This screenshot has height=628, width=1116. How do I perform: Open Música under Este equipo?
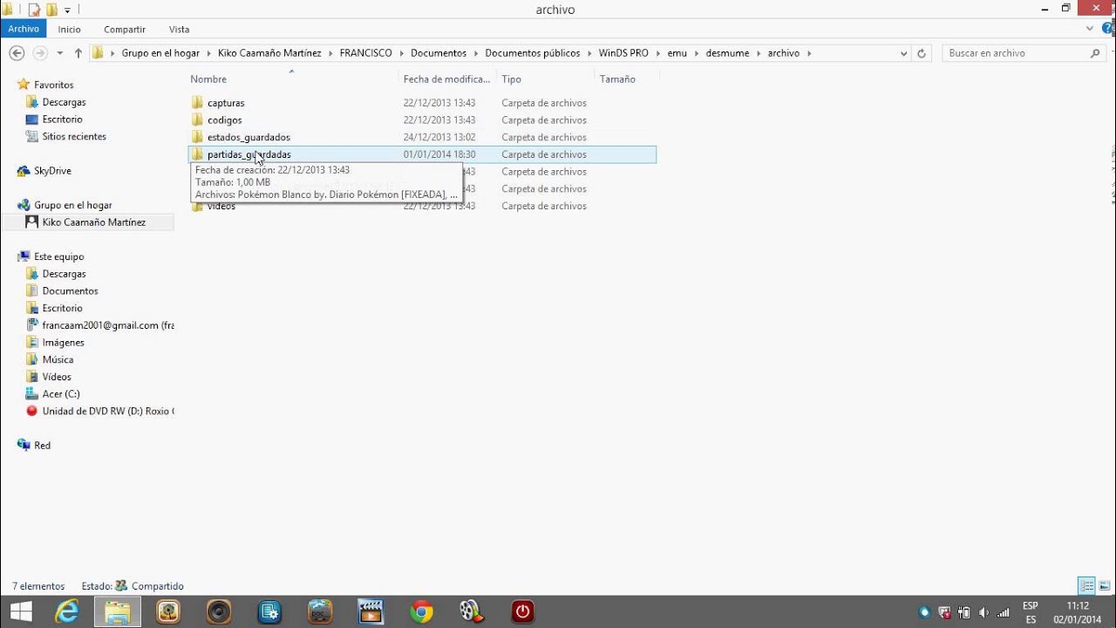(58, 359)
